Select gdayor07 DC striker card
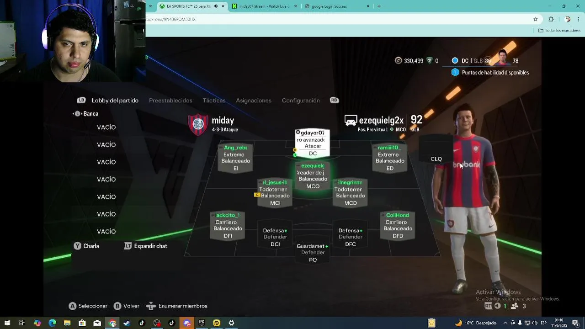This screenshot has height=329, width=585. pos(313,143)
